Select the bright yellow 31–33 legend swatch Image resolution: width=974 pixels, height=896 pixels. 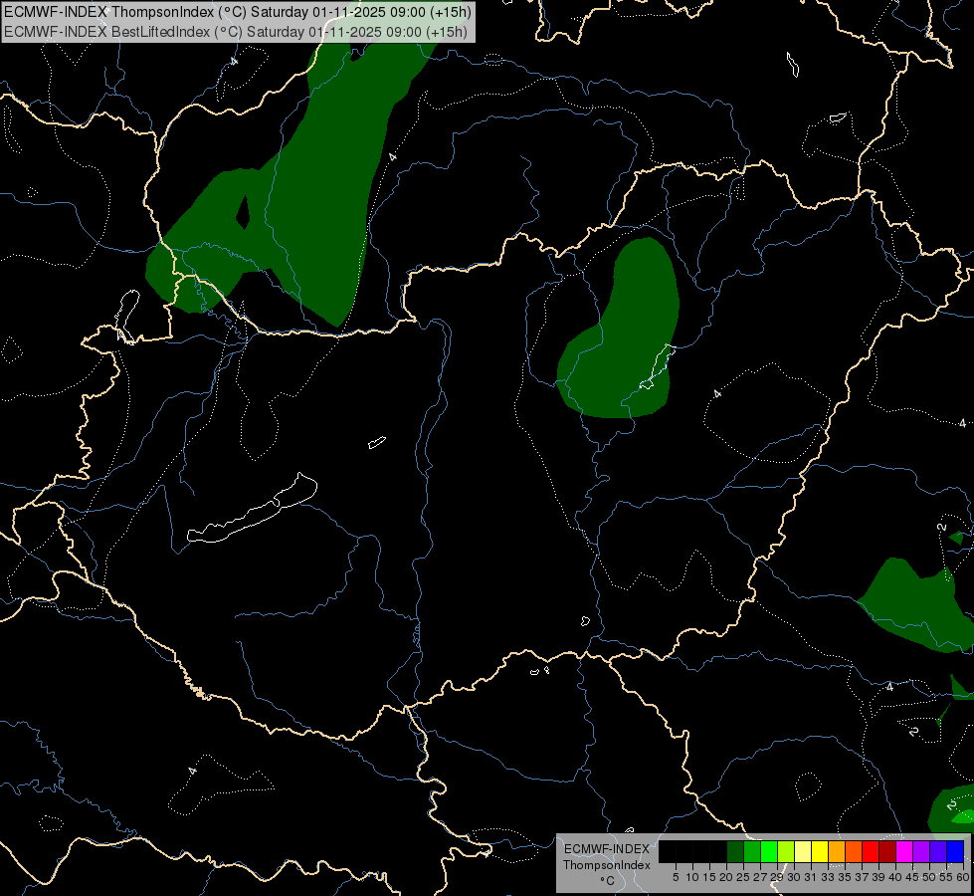coord(820,852)
